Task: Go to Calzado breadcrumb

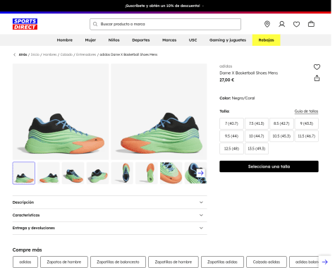Action: click(x=66, y=54)
